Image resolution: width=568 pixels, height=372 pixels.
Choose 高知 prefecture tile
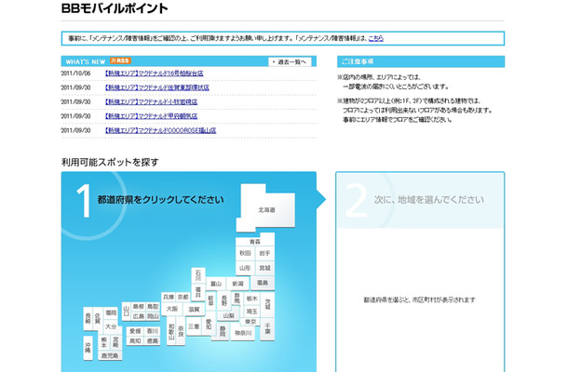click(x=135, y=341)
